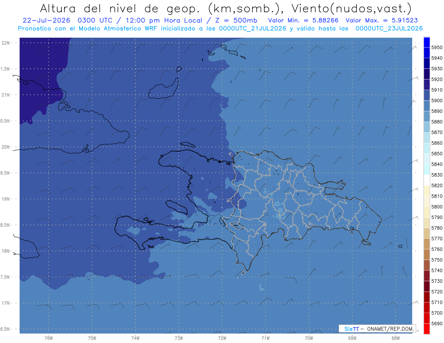Select the 'Z = 500mb' level text
This screenshot has height=343, width=444.
(x=236, y=20)
